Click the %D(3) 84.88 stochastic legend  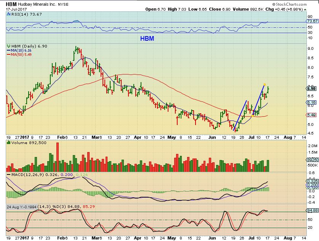pos(66,207)
